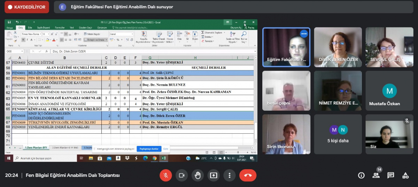
Task: Click the present screen icon
Action: [x=214, y=175]
